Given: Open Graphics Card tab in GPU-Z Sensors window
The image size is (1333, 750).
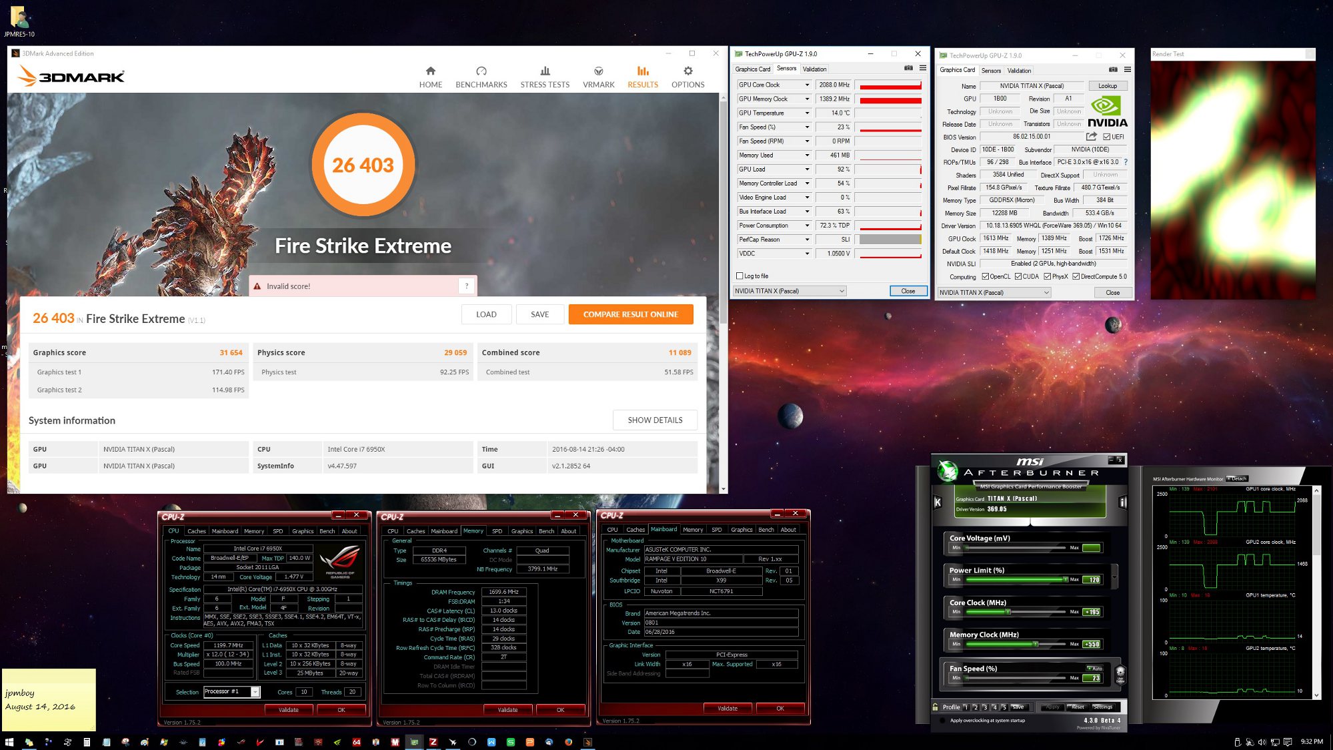Looking at the screenshot, I should [x=753, y=69].
